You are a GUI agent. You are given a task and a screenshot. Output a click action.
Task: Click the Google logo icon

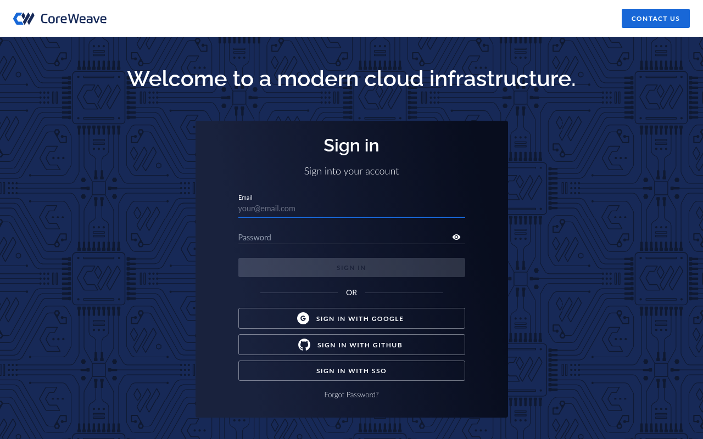pos(303,318)
